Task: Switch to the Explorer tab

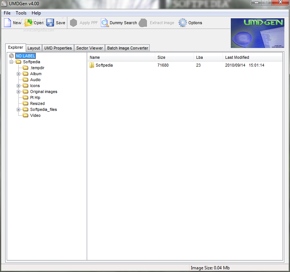Action: point(16,47)
